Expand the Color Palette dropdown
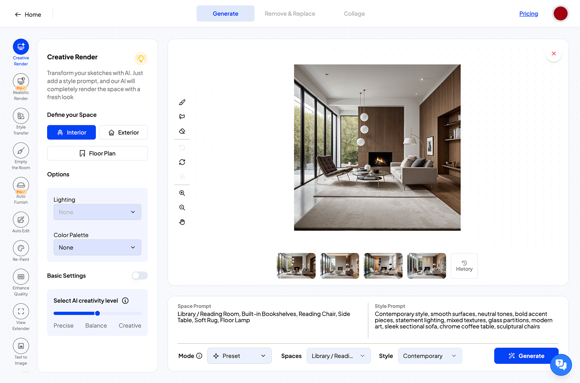 tap(97, 248)
